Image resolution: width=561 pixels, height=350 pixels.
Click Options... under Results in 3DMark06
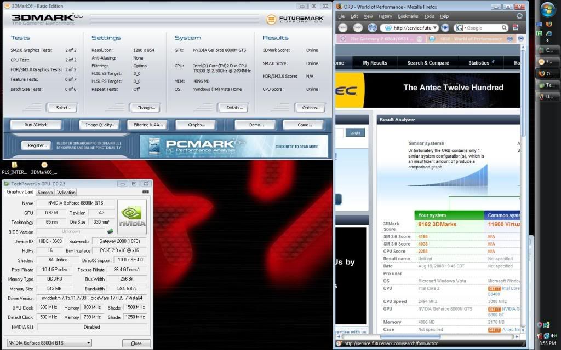[x=310, y=108]
